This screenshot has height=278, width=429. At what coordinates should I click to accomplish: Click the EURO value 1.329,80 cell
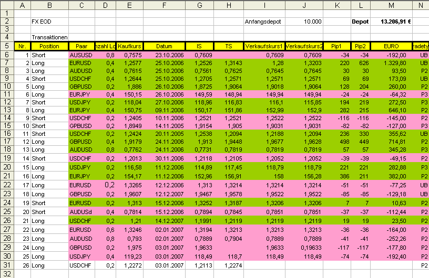pyautogui.click(x=391, y=63)
